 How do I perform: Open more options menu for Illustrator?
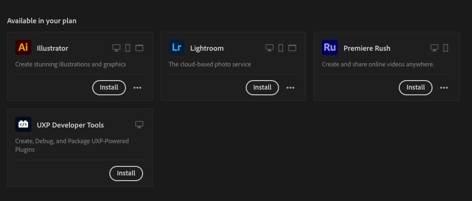click(137, 88)
